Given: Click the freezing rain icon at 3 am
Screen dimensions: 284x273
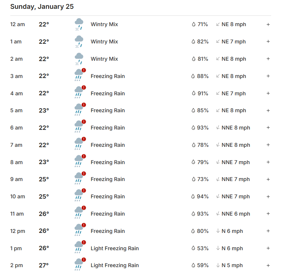Looking at the screenshot, I should (x=79, y=76).
